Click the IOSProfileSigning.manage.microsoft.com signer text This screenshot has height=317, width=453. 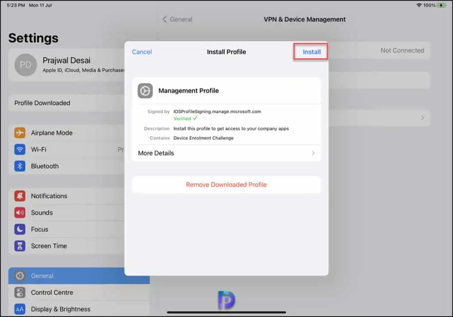[217, 112]
